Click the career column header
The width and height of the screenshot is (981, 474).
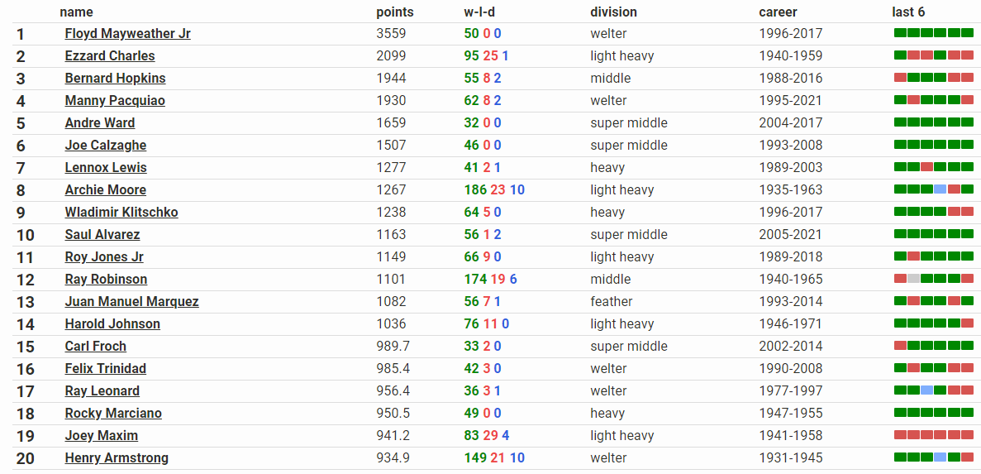tap(779, 12)
